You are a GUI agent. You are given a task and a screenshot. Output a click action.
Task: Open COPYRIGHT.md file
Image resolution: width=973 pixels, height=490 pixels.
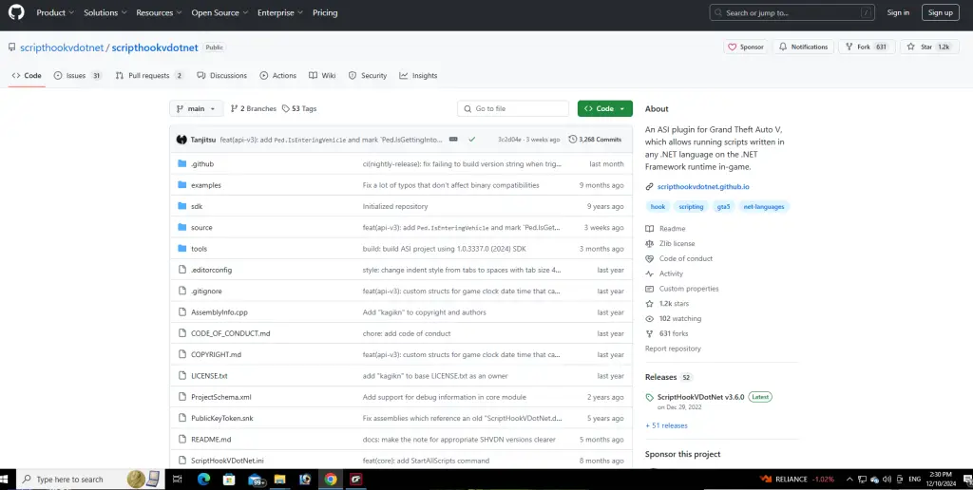point(216,355)
